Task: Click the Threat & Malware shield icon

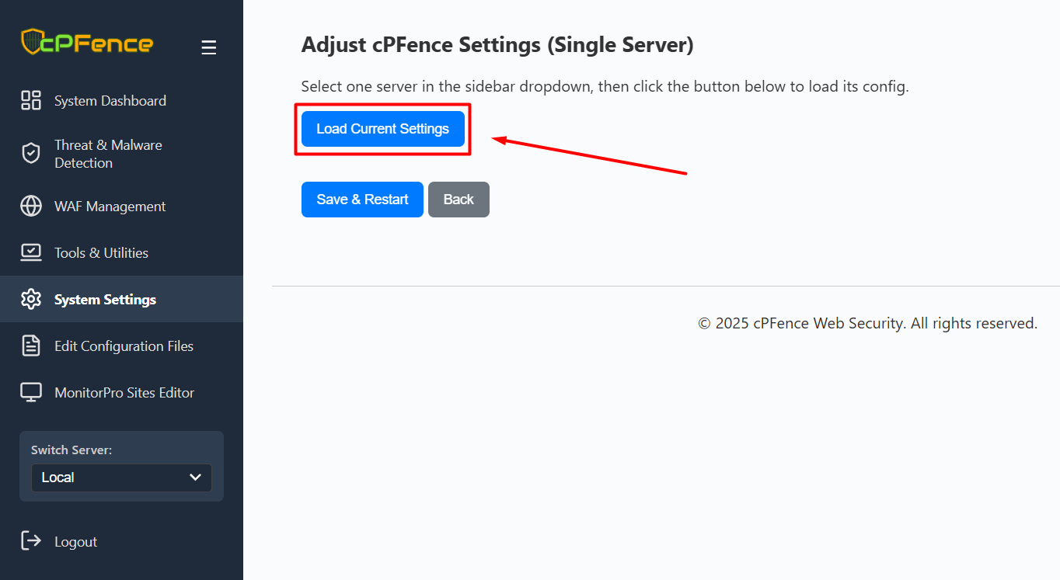Action: [31, 154]
